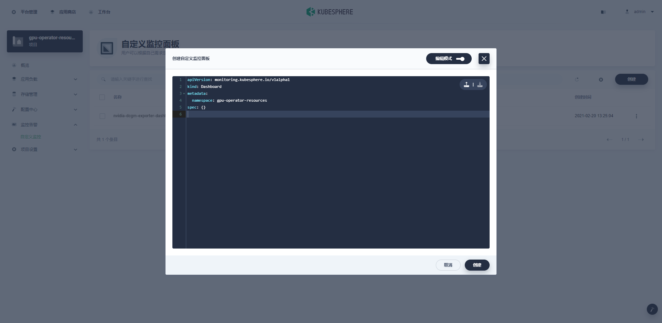Expand 配置中心 configuration section
Image resolution: width=662 pixels, height=323 pixels.
pyautogui.click(x=45, y=110)
